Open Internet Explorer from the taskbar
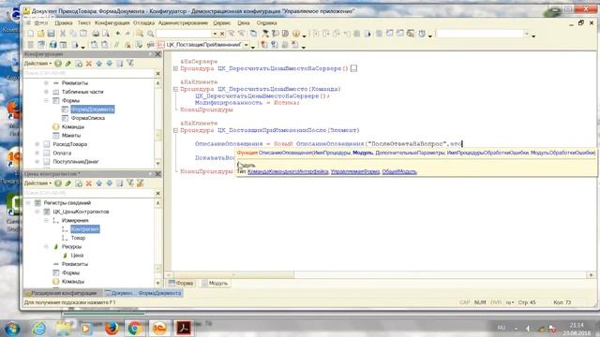Screen dimensions: 600x337 click(x=39, y=328)
